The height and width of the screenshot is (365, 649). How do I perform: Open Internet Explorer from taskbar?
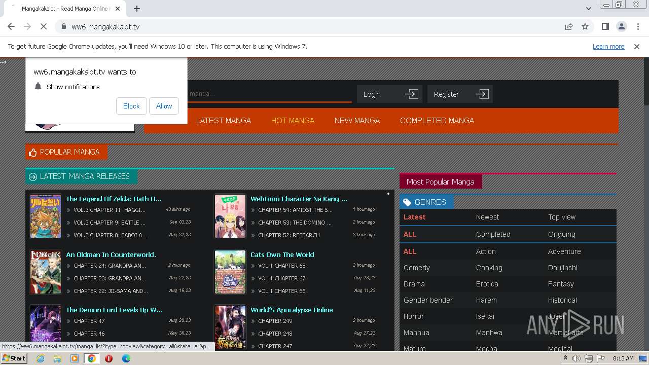pyautogui.click(x=40, y=358)
